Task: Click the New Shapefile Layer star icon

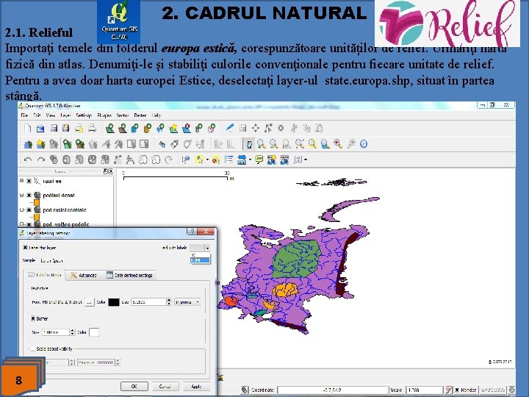Action: tap(173, 128)
